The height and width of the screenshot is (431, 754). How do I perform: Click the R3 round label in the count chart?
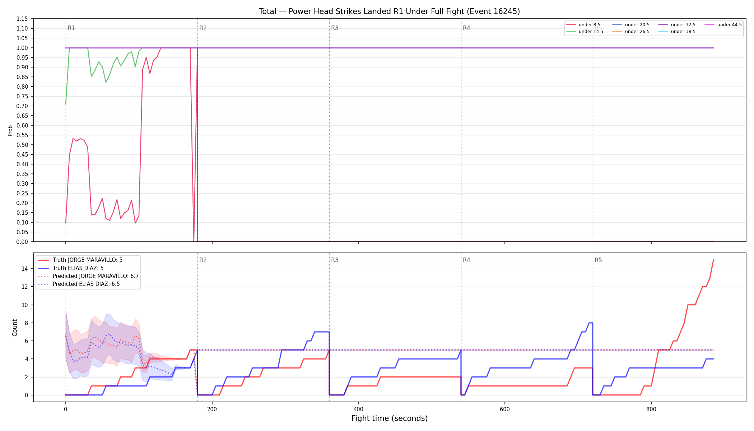click(335, 260)
